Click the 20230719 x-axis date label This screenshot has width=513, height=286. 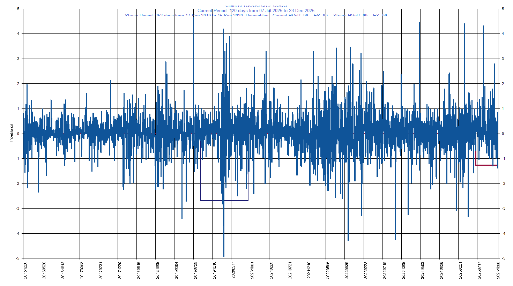[385, 270]
